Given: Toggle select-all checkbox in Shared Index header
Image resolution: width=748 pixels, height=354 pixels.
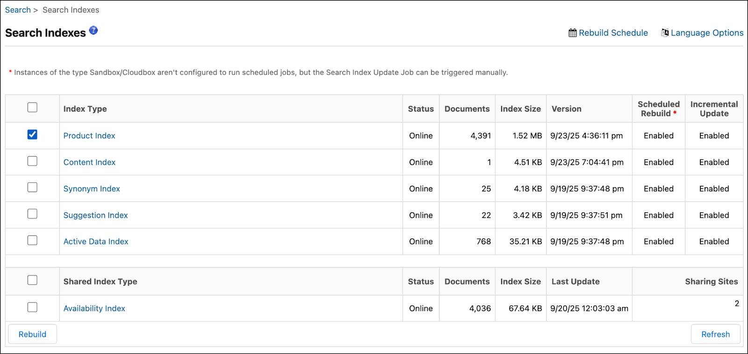Looking at the screenshot, I should (32, 280).
